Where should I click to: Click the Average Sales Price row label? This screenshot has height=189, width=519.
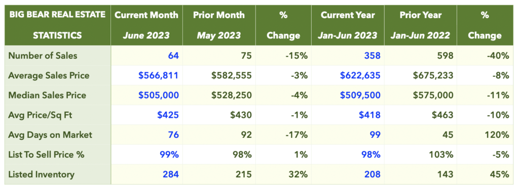tap(49, 75)
